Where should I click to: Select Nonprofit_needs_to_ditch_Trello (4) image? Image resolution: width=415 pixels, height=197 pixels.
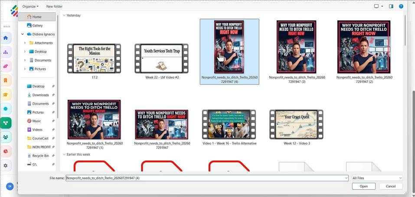(x=229, y=51)
